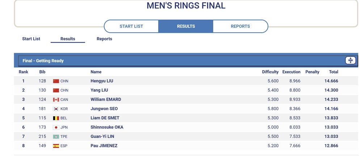Click Belgium flag next to Liam DE SMET

56,118
